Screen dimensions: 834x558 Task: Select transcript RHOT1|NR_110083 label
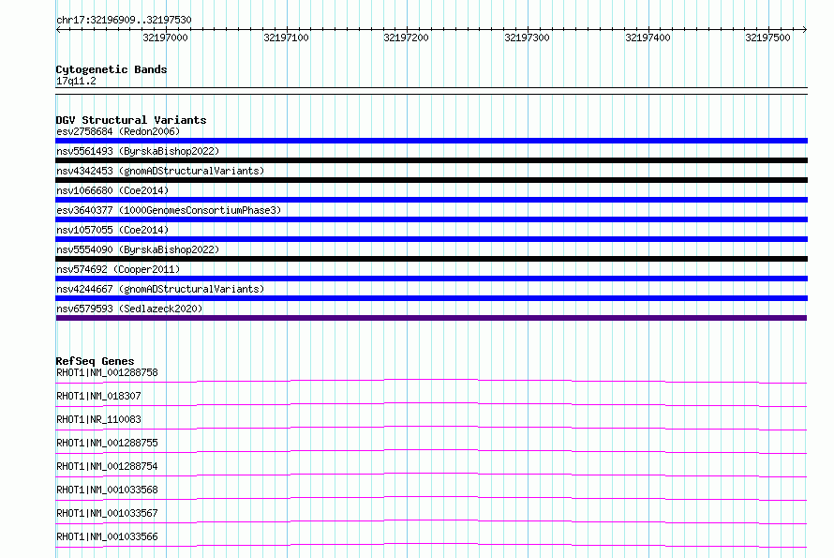(98, 419)
